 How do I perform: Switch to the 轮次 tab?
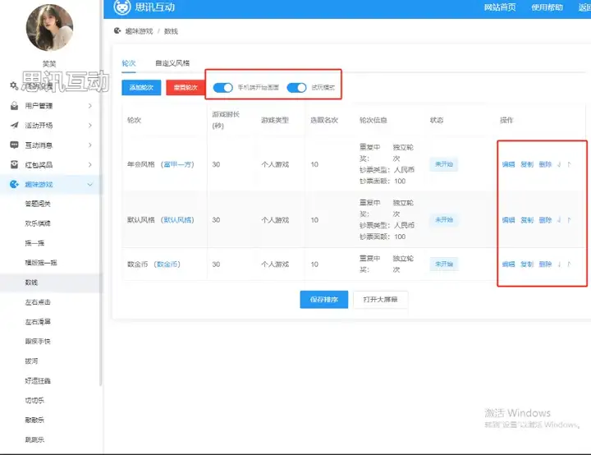(129, 63)
